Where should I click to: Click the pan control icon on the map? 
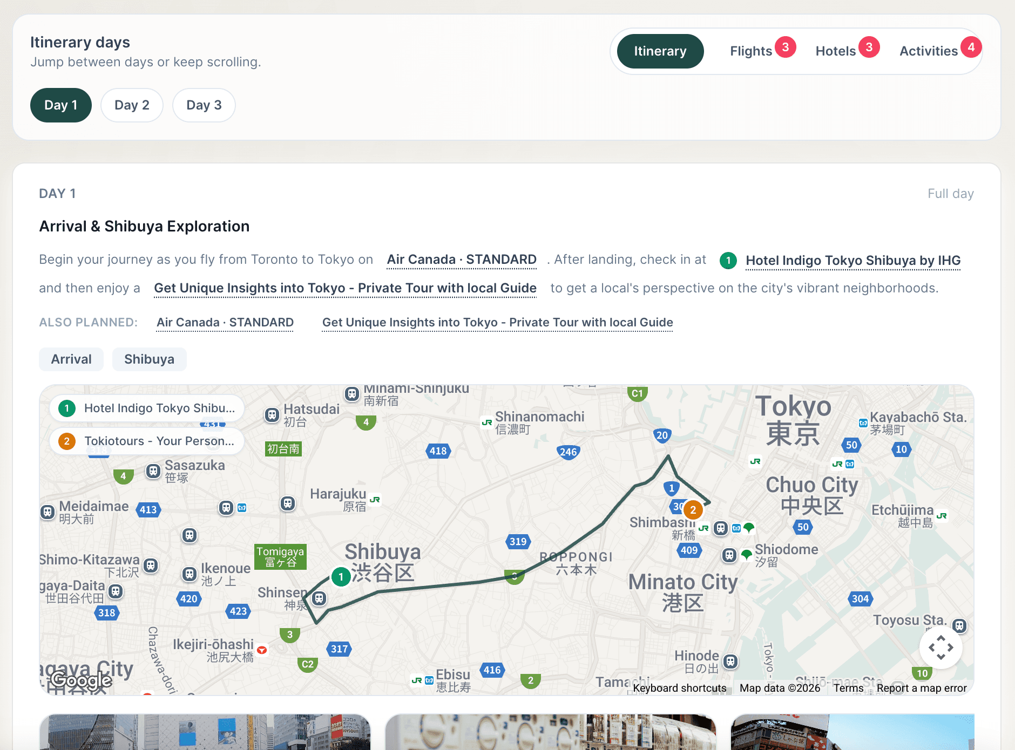(941, 647)
